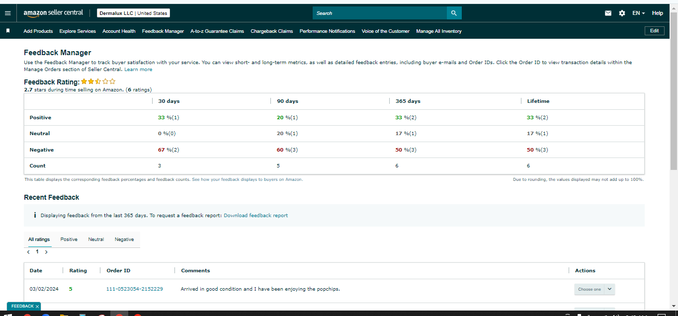The image size is (678, 316).
Task: Close the FEEDBACK tab popup
Action: [x=37, y=307]
